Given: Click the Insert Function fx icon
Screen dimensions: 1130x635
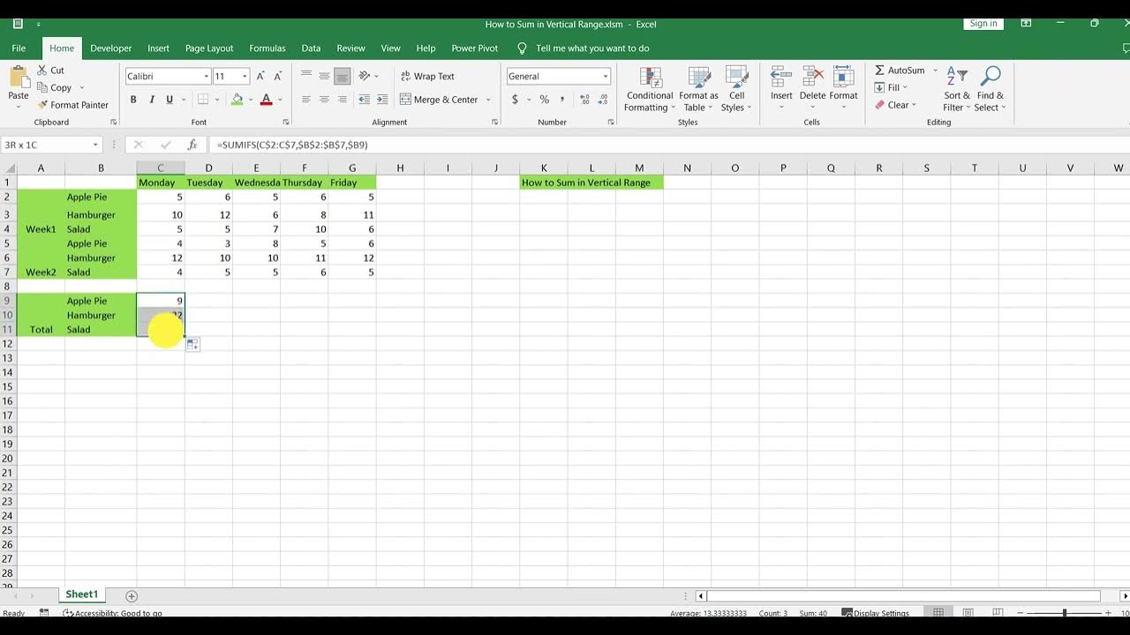Looking at the screenshot, I should 192,145.
